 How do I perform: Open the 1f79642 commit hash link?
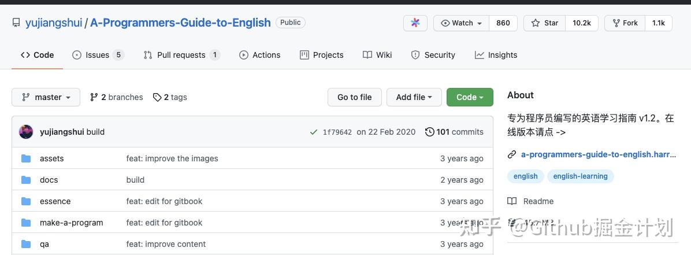[x=337, y=132]
